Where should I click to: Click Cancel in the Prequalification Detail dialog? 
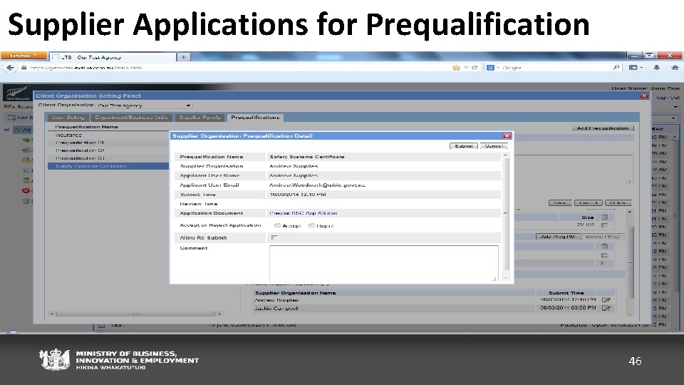point(494,145)
